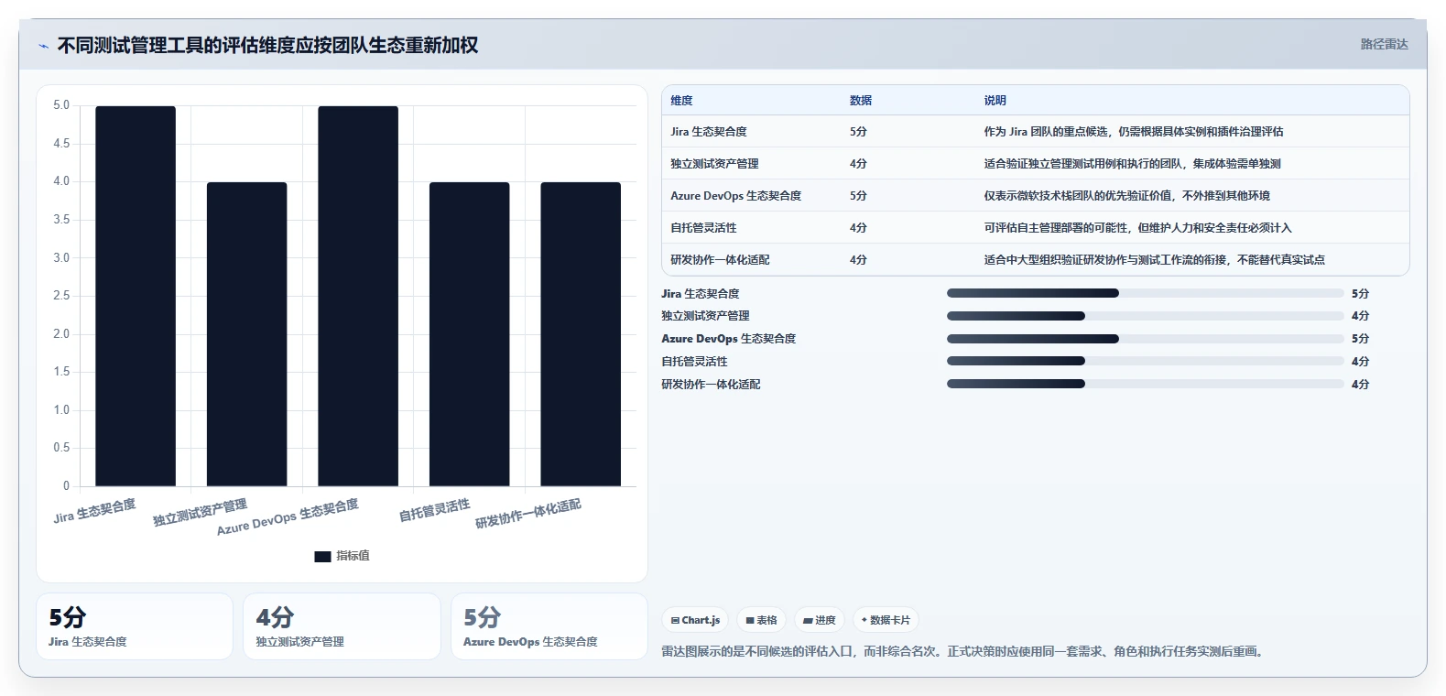This screenshot has width=1446, height=696.
Task: Click x-axis label 自托管灵活性 under chart
Action: point(434,510)
